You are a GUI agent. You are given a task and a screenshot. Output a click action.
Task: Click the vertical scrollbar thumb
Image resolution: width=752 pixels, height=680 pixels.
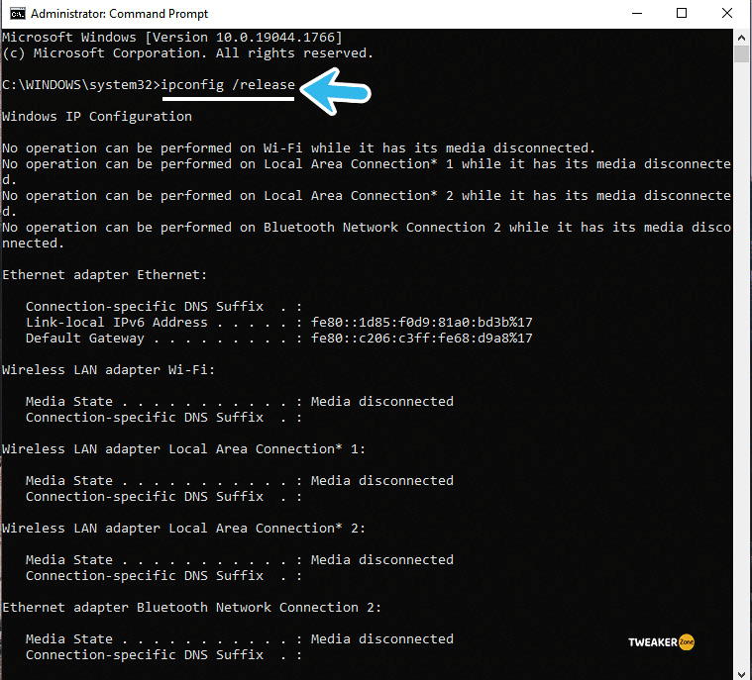(741, 53)
